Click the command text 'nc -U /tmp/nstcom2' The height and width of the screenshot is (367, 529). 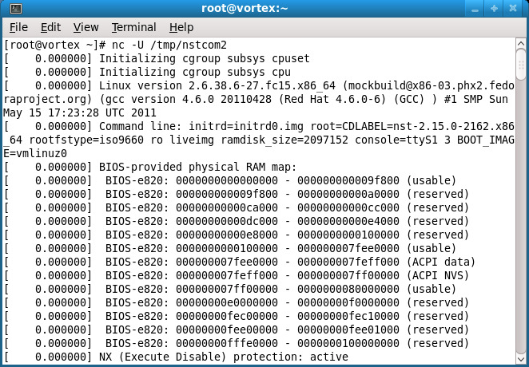point(169,45)
